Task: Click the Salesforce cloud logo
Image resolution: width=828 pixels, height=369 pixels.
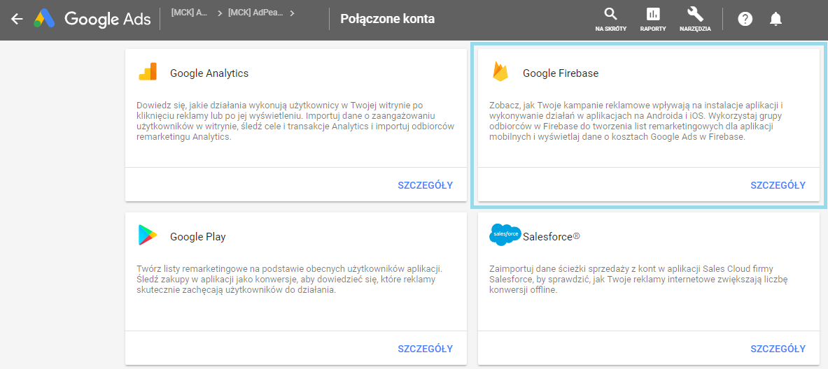Action: 505,235
